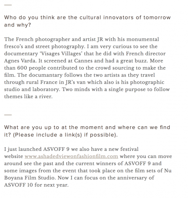The image size is (188, 198).
Task: Click 'ASVOFF 10 for next year.' line
Action: pos(36,185)
